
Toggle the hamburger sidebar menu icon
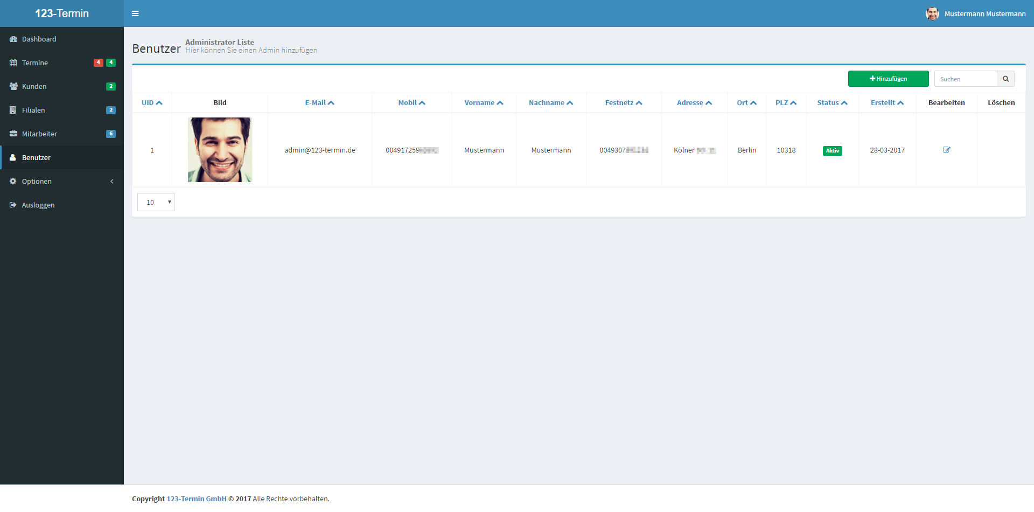tap(135, 13)
